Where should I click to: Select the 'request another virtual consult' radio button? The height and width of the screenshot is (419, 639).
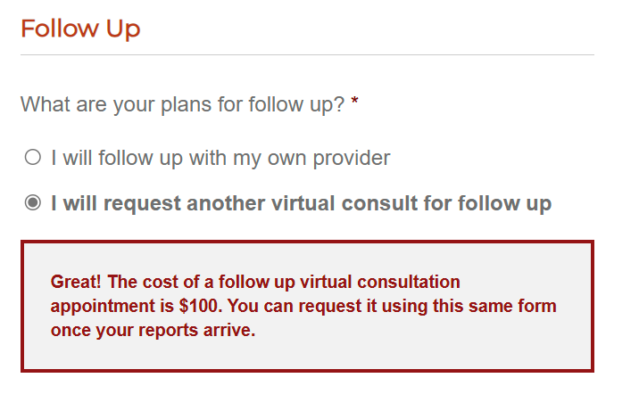pos(33,203)
